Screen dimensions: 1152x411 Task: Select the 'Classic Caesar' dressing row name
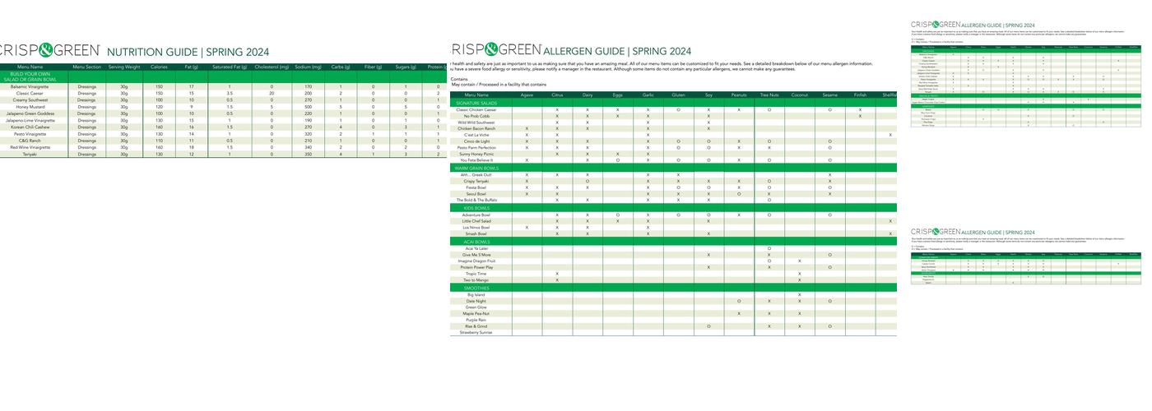[30, 93]
